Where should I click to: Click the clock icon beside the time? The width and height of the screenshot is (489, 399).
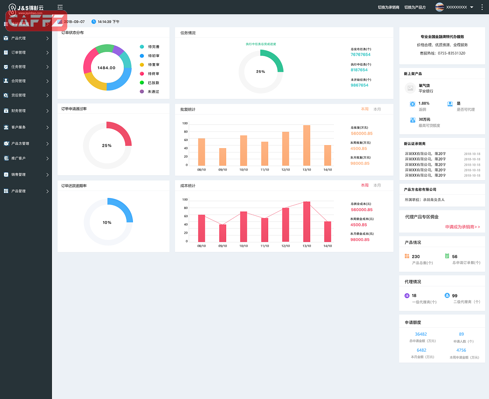(x=94, y=22)
